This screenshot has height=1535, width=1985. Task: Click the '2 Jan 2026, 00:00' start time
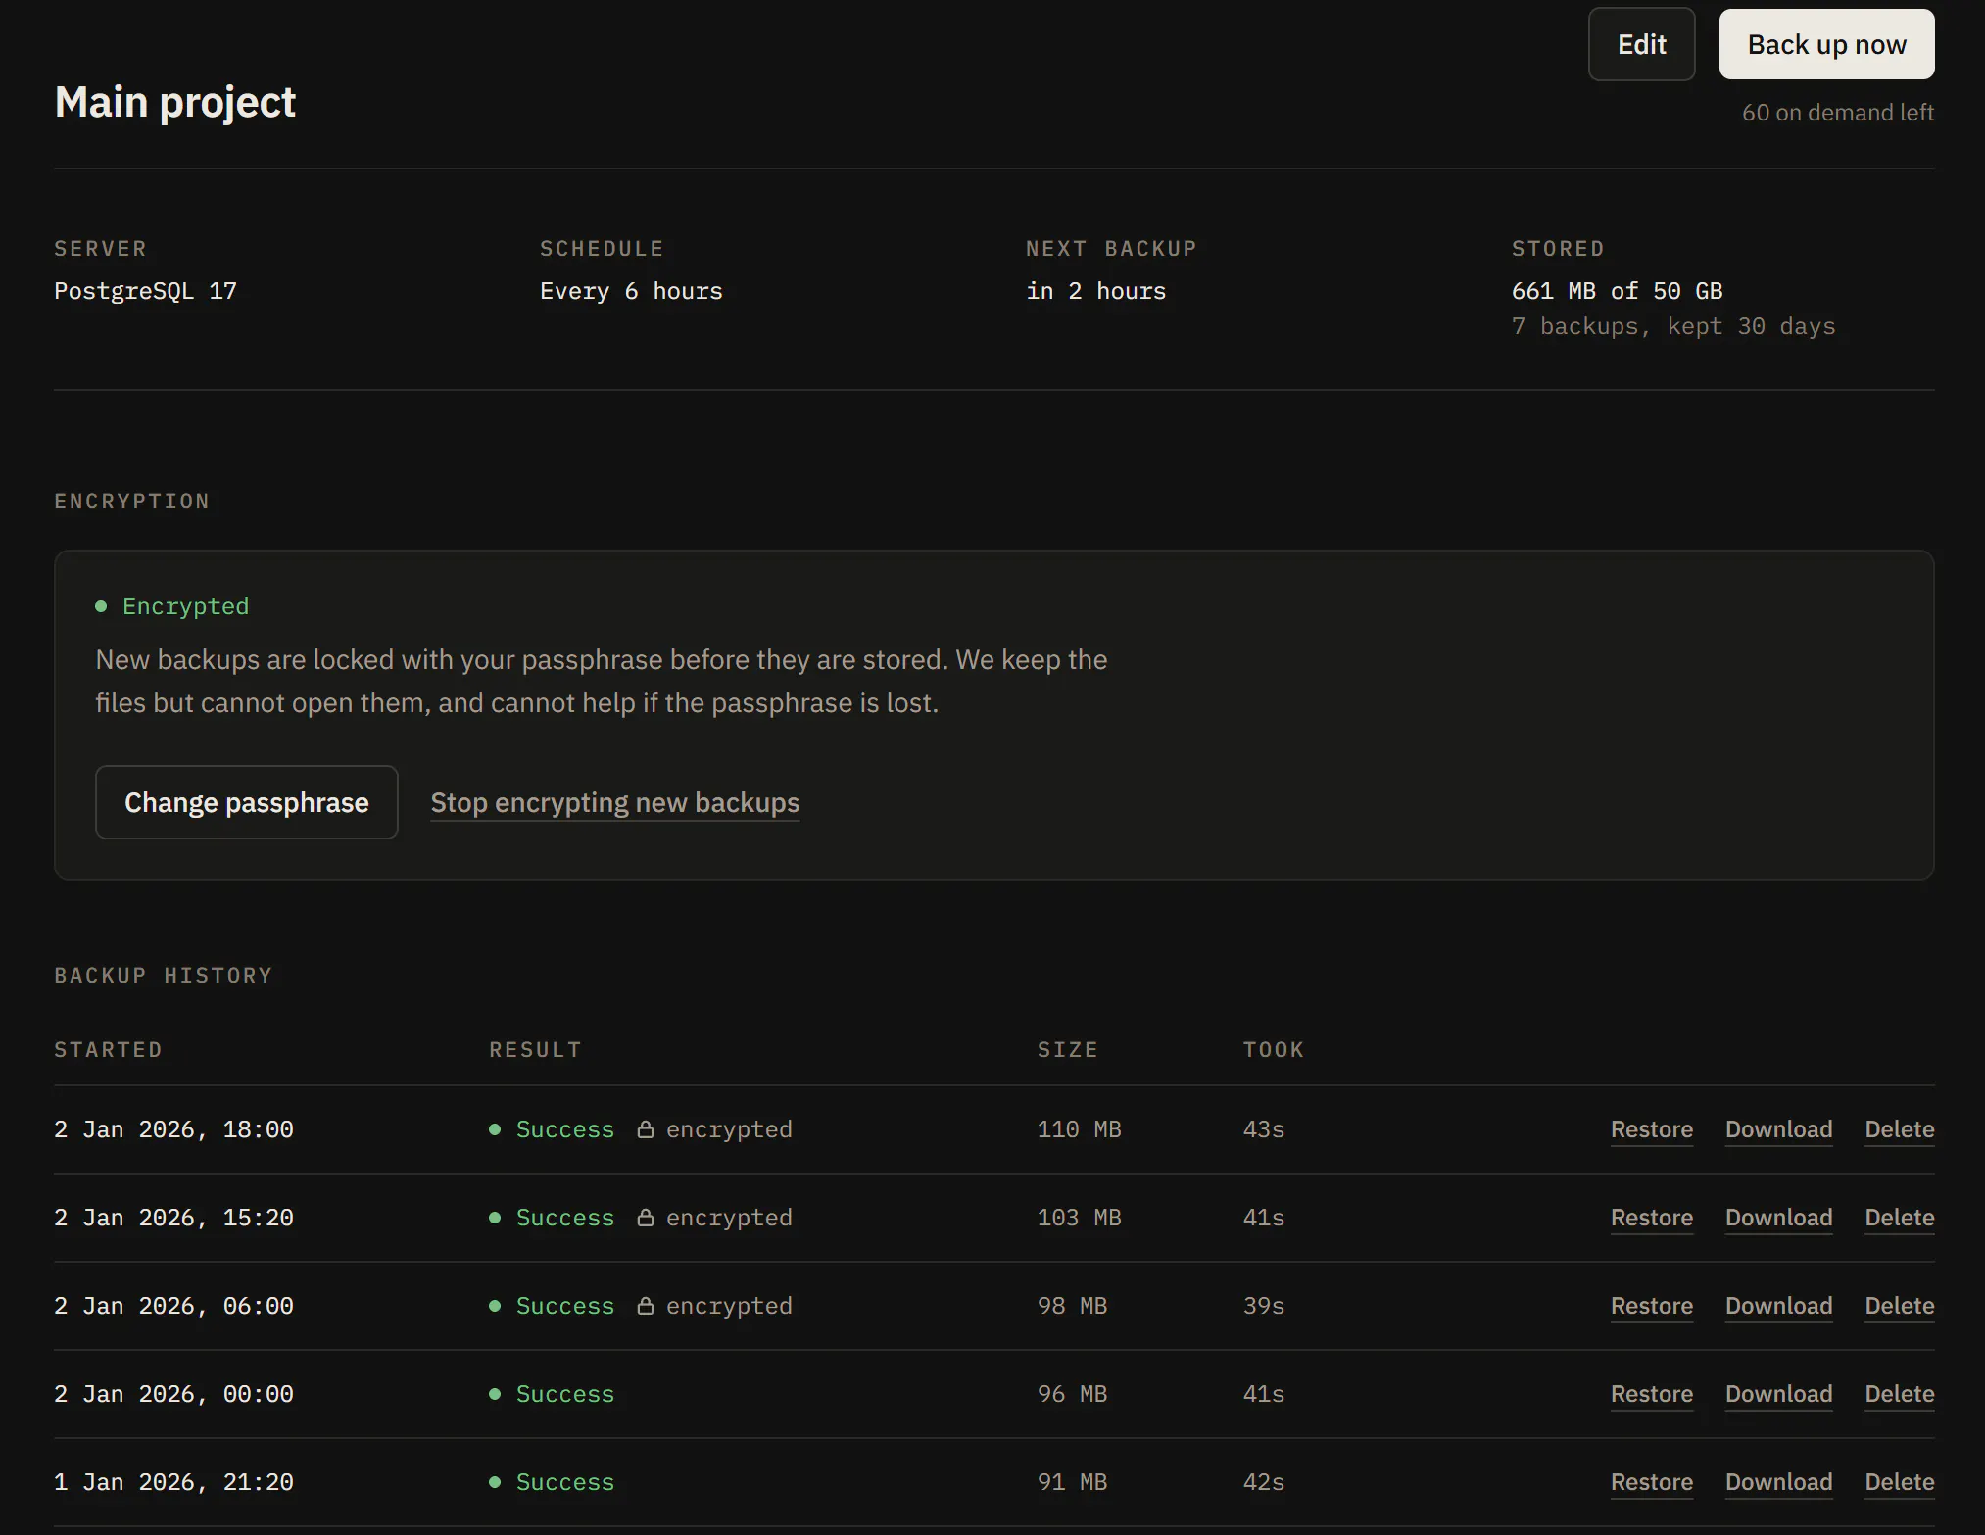173,1394
